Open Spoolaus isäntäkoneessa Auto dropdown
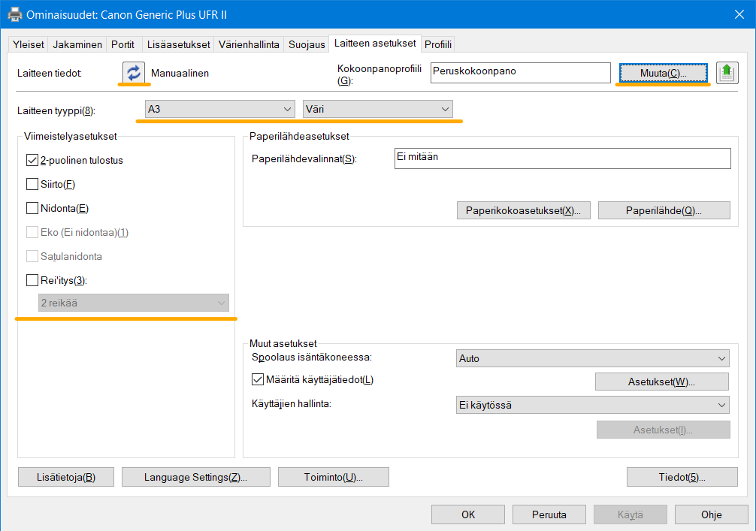This screenshot has height=531, width=756. (x=592, y=358)
